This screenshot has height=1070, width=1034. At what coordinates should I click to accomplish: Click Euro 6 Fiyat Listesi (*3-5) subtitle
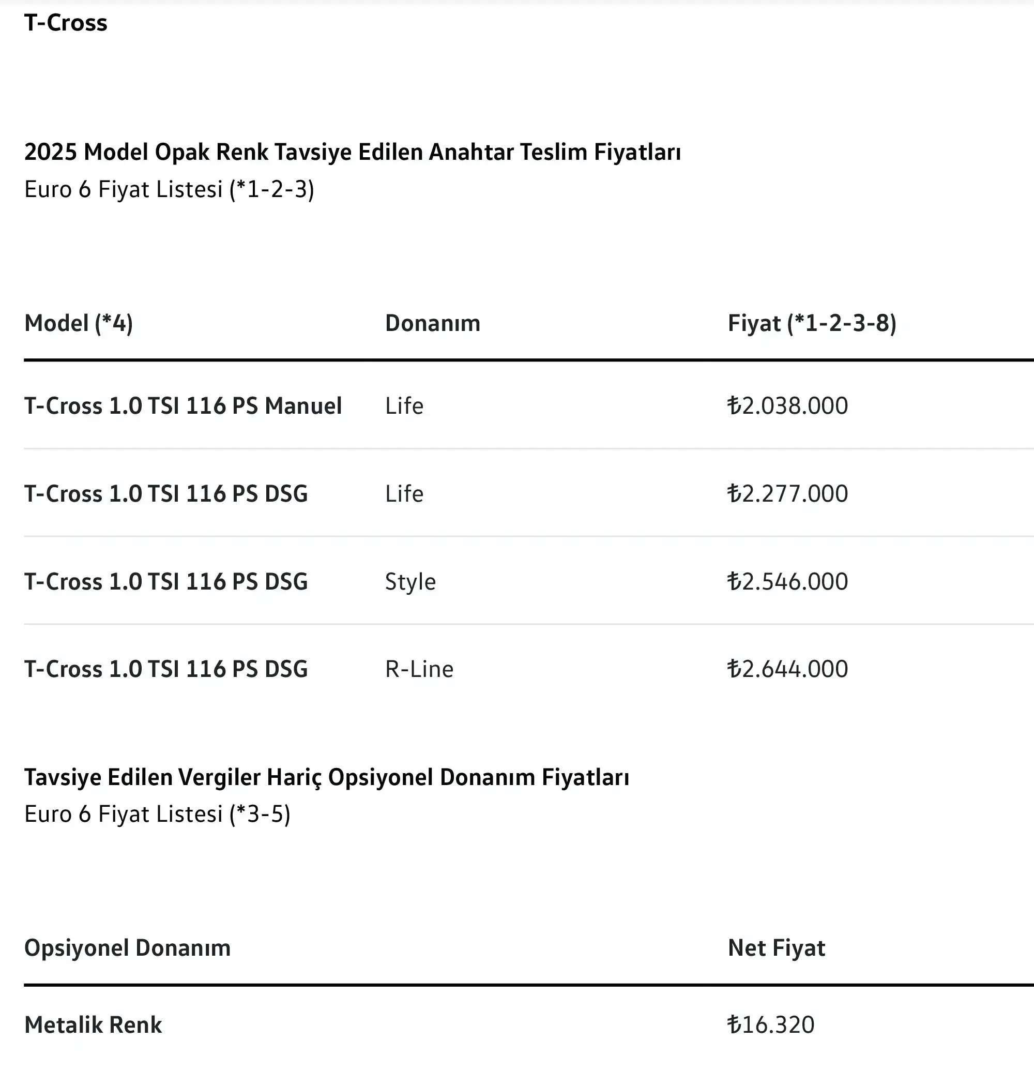(x=158, y=814)
